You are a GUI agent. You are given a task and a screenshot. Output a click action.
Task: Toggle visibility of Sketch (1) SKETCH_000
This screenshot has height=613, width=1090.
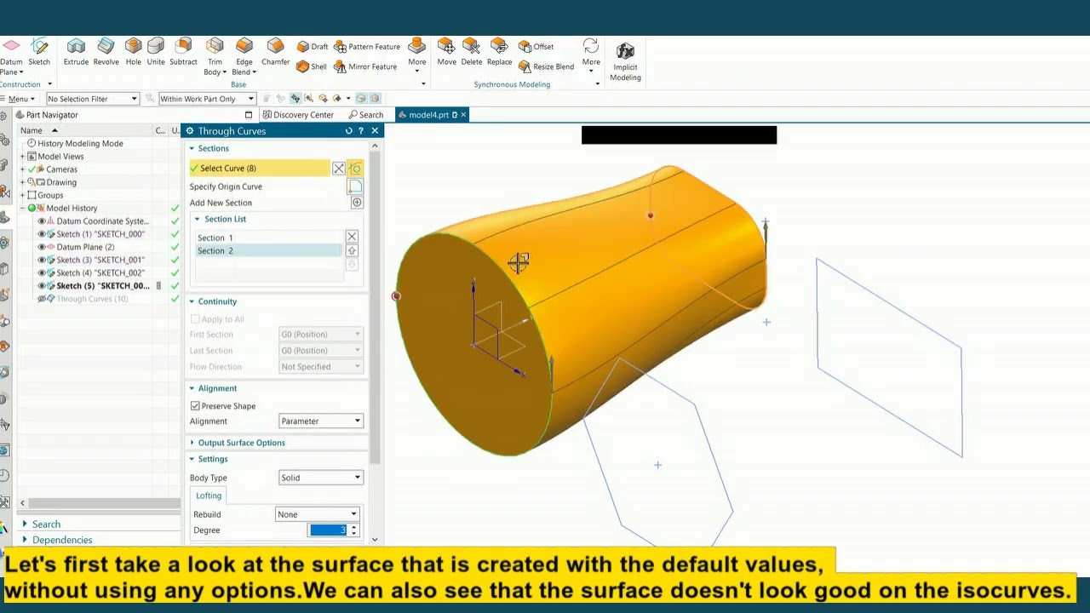click(41, 234)
